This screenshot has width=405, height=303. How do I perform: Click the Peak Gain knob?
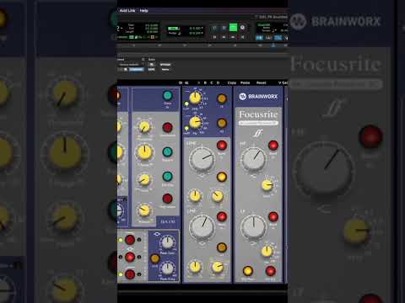(x=167, y=242)
